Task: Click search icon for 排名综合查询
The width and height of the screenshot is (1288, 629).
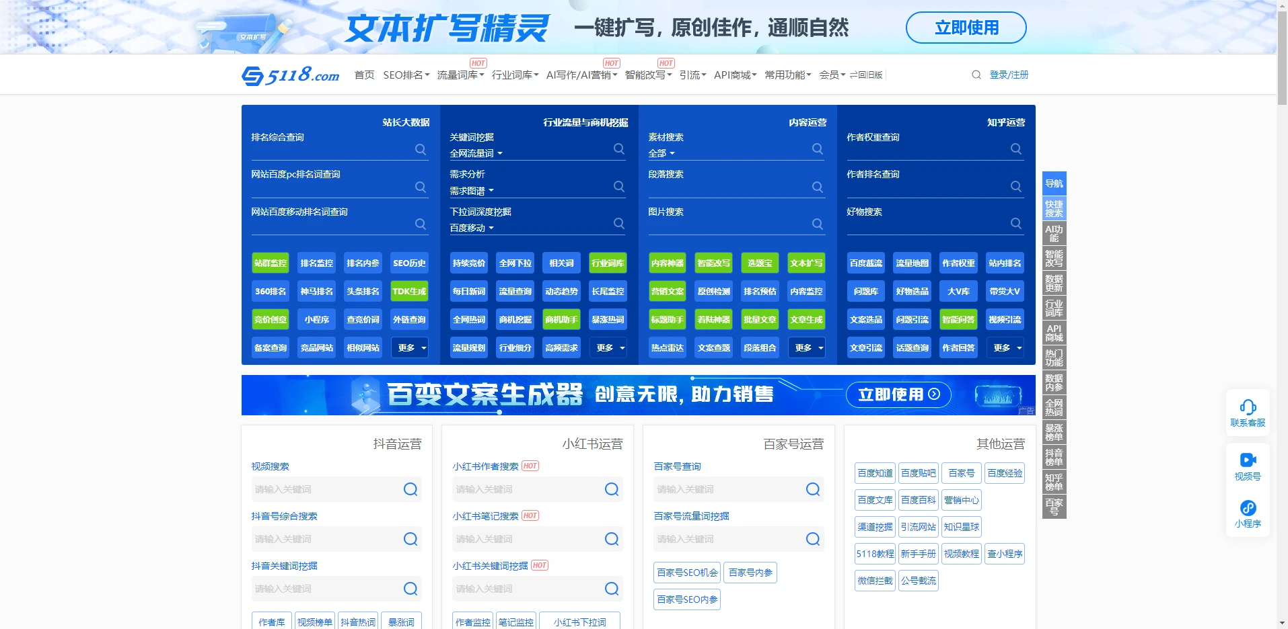Action: [421, 149]
